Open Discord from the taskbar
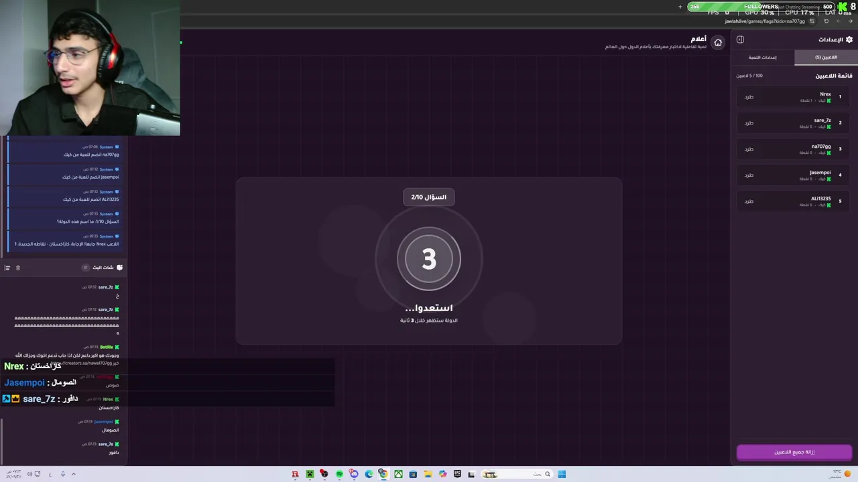Screen dimensions: 858x482 point(354,474)
